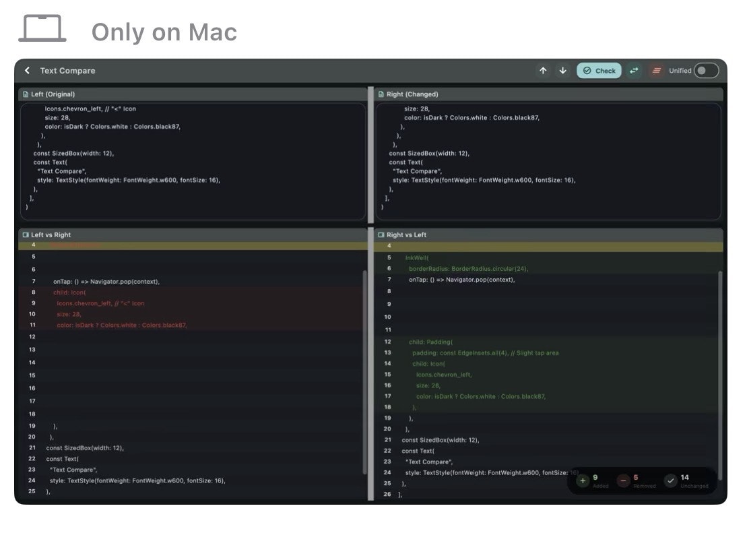Image resolution: width=747 pixels, height=533 pixels.
Task: Clear texts using the red lines icon
Action: coord(657,71)
